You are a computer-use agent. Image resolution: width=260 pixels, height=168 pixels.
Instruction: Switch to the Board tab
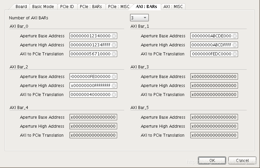point(21,7)
